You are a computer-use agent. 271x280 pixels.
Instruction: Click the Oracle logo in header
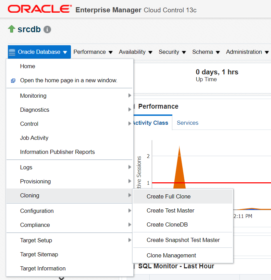[x=40, y=9]
